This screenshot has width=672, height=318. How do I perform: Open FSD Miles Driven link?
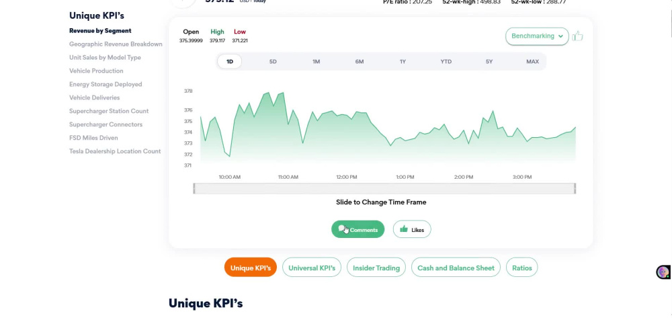(x=93, y=138)
